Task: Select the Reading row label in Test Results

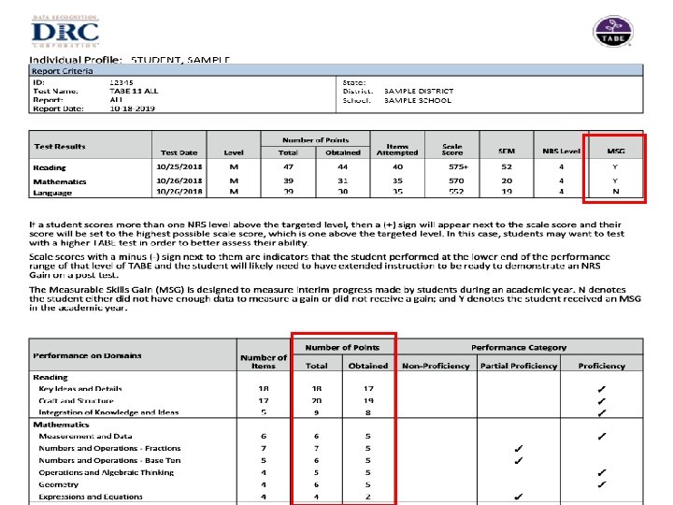Action: pos(50,167)
